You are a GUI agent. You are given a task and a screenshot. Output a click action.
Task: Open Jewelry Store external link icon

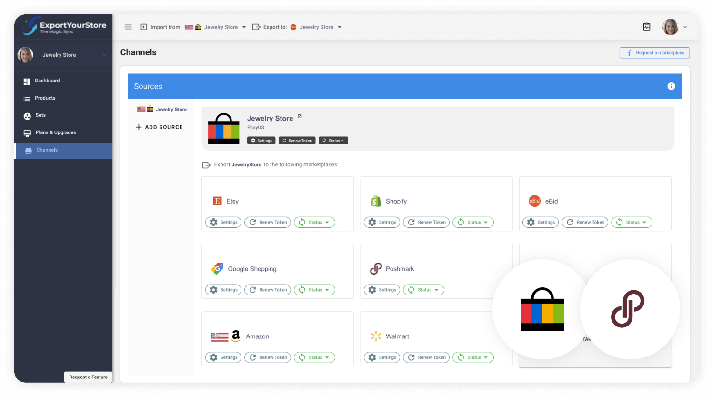tap(300, 116)
